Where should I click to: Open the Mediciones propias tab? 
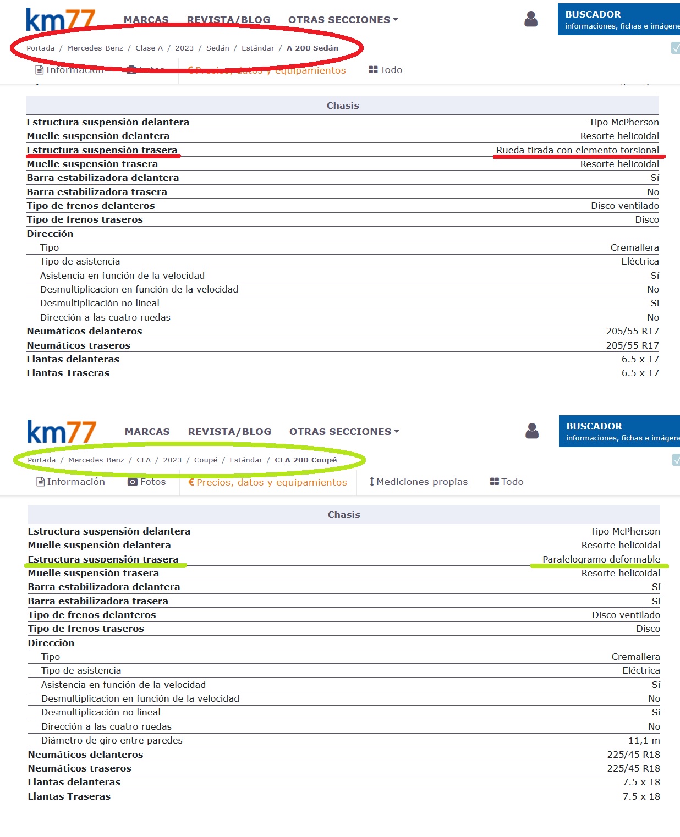click(418, 482)
